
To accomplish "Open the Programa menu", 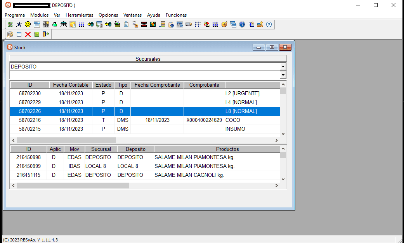I will tap(15, 15).
